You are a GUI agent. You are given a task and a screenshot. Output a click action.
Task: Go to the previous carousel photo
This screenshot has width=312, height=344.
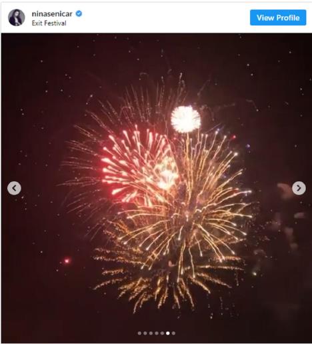coord(14,188)
